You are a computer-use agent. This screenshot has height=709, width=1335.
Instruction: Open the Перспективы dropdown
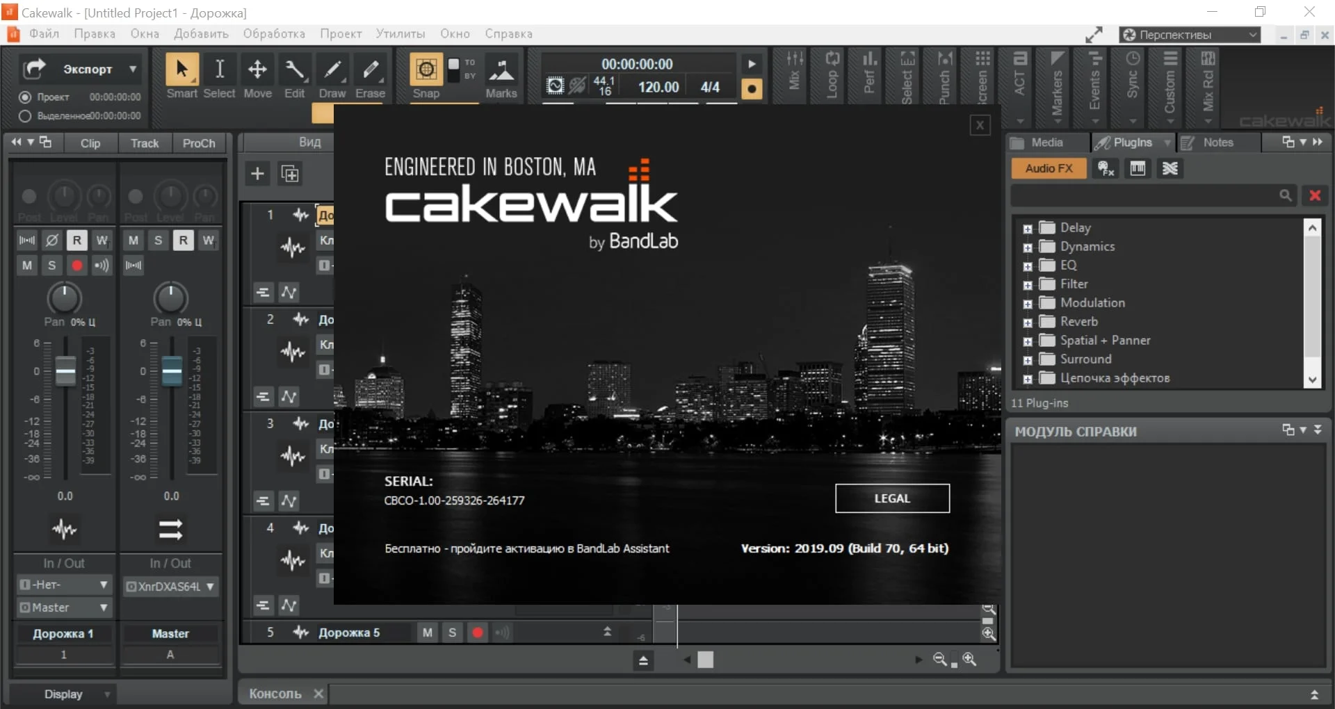click(1190, 35)
